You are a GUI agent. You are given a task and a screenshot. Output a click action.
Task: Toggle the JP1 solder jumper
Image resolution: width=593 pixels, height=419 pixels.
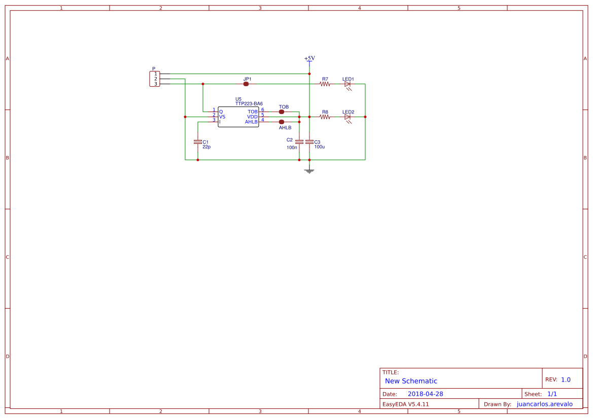pos(246,84)
